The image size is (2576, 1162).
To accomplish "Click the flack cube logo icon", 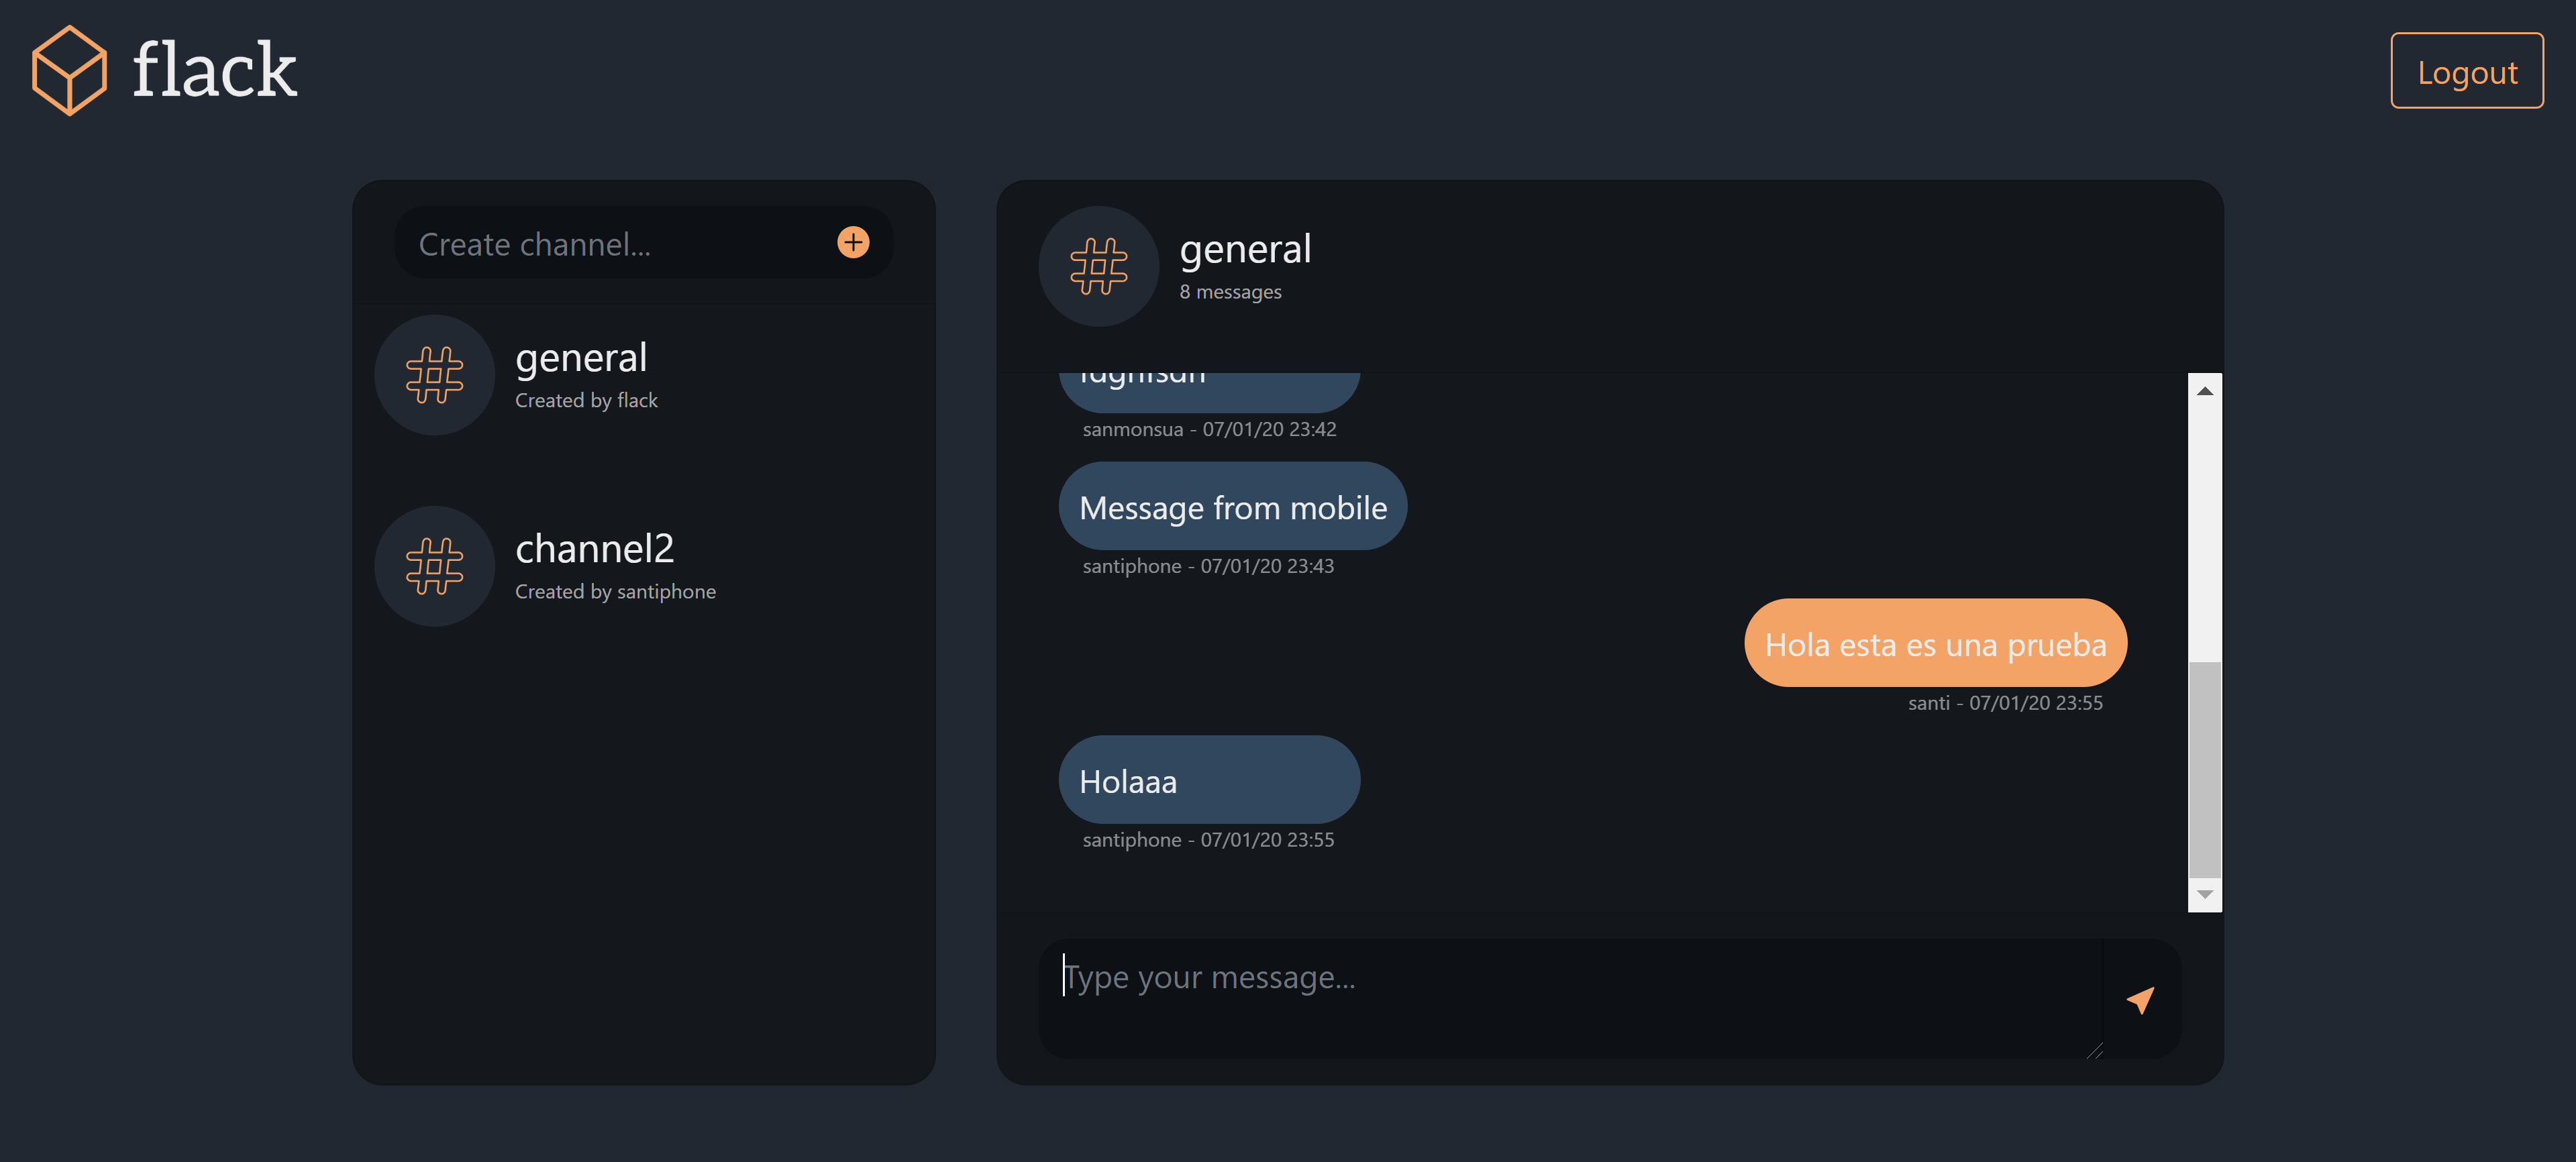I will pyautogui.click(x=69, y=70).
